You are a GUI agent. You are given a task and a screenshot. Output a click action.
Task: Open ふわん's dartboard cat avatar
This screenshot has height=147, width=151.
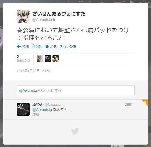[x=23, y=109]
